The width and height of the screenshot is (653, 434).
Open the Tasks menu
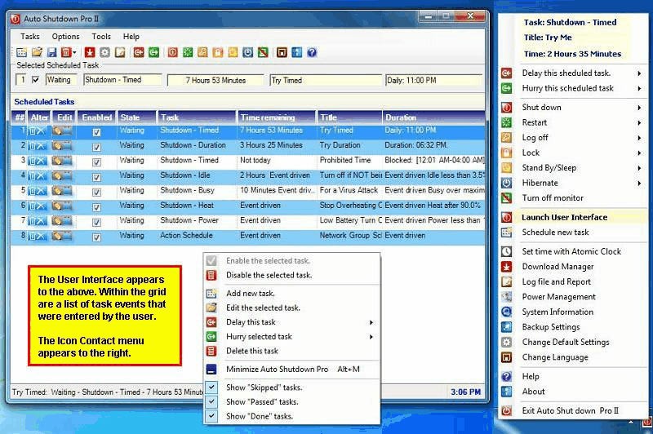[x=30, y=37]
